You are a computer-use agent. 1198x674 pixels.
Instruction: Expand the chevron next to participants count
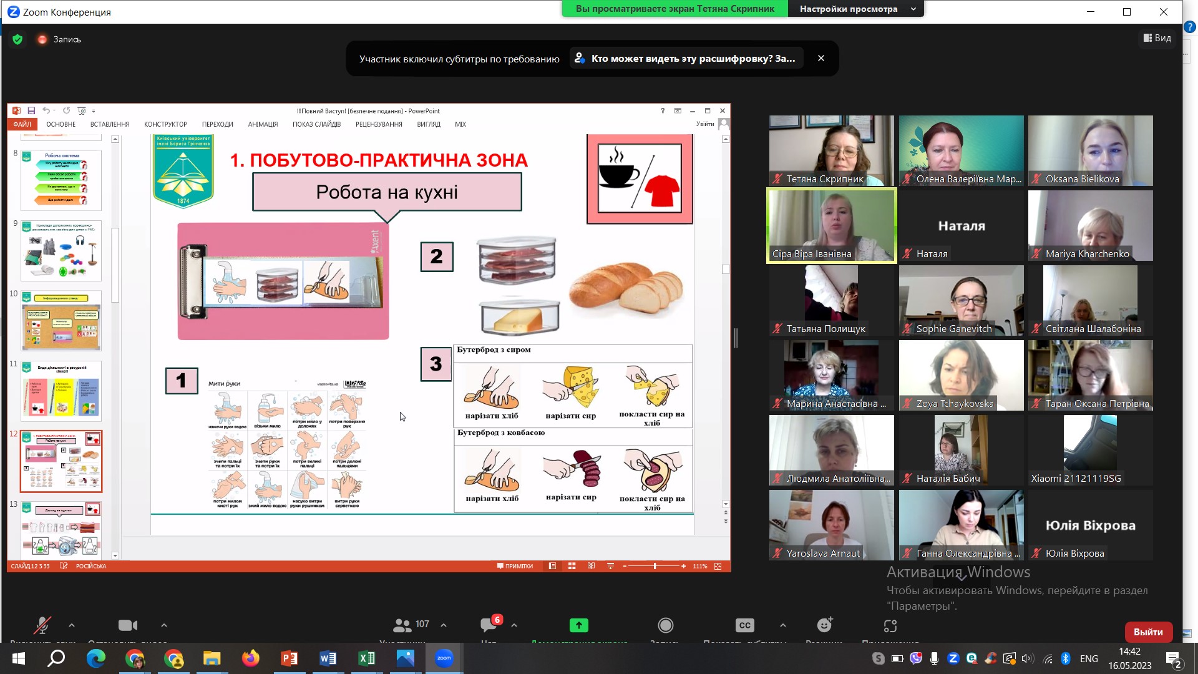pyautogui.click(x=444, y=625)
